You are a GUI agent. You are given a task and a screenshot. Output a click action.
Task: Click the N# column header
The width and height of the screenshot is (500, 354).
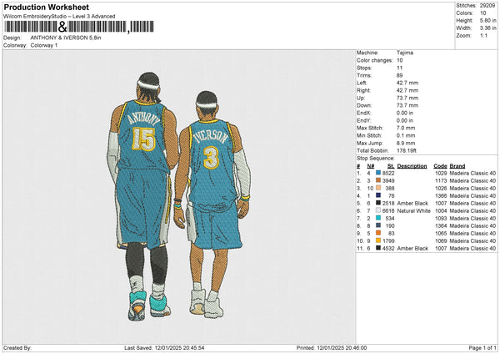click(x=371, y=166)
